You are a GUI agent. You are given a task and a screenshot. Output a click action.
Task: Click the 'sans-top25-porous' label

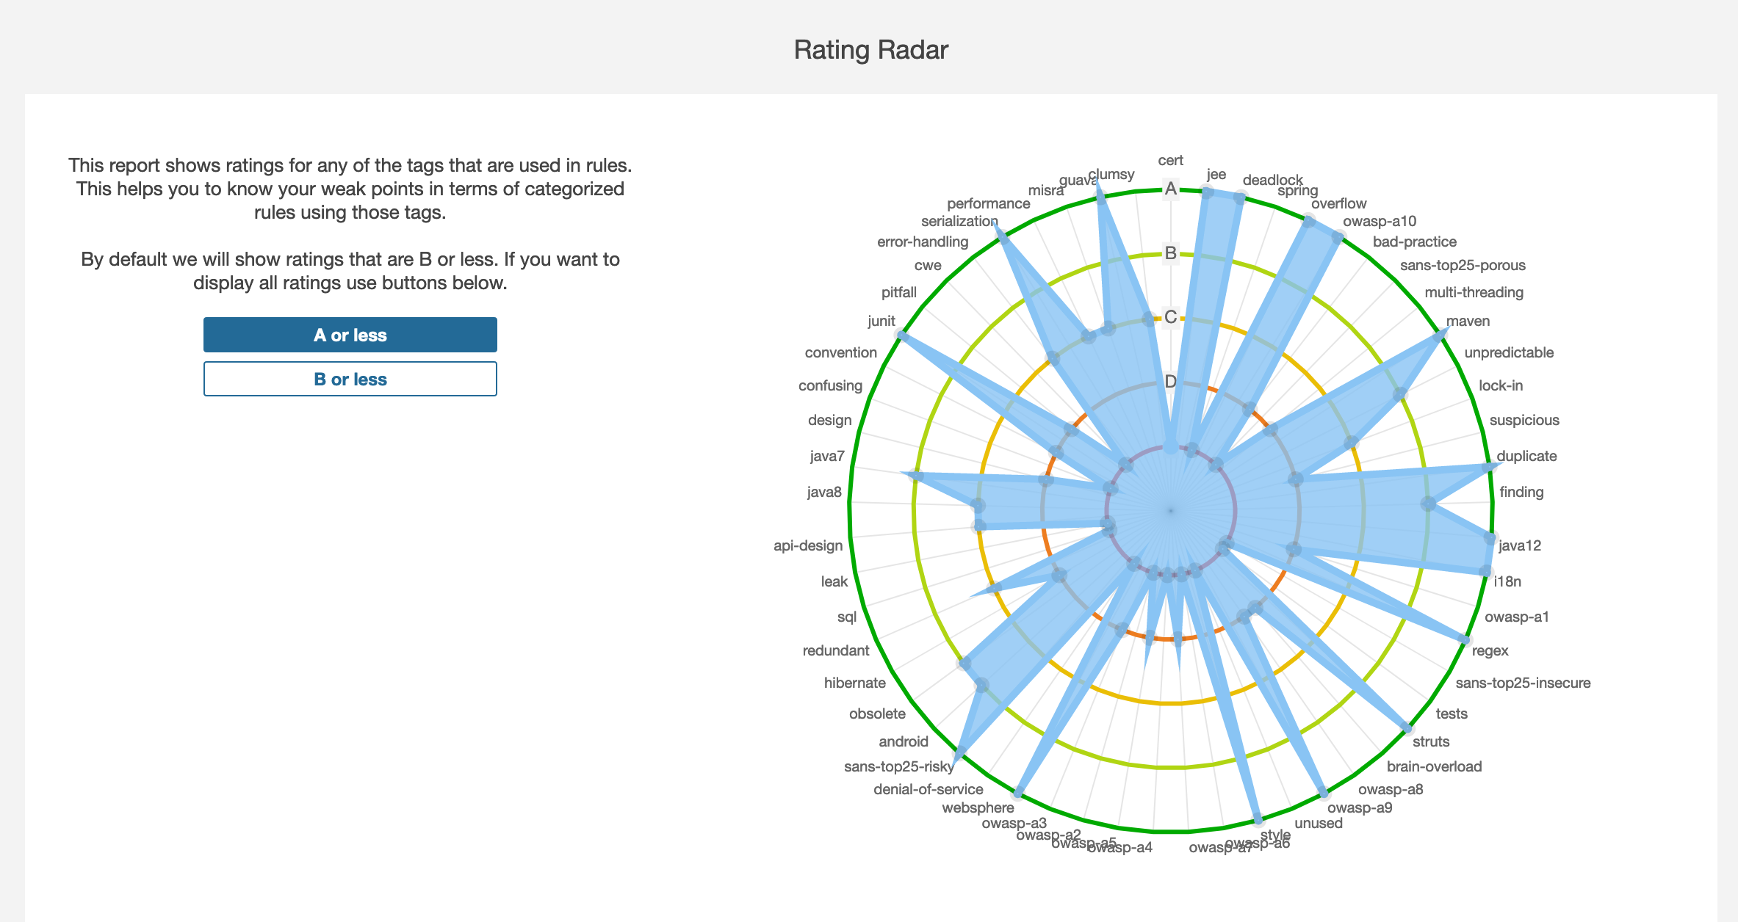[1463, 265]
